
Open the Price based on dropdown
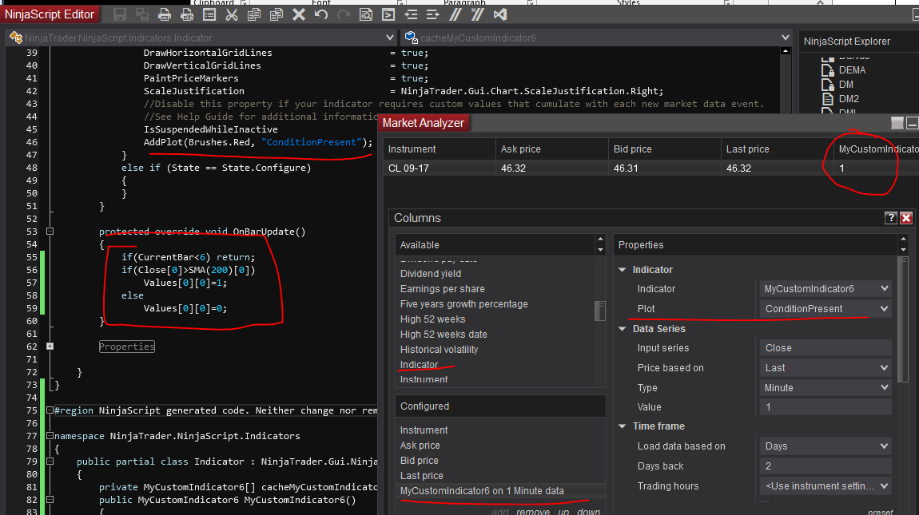pyautogui.click(x=826, y=368)
